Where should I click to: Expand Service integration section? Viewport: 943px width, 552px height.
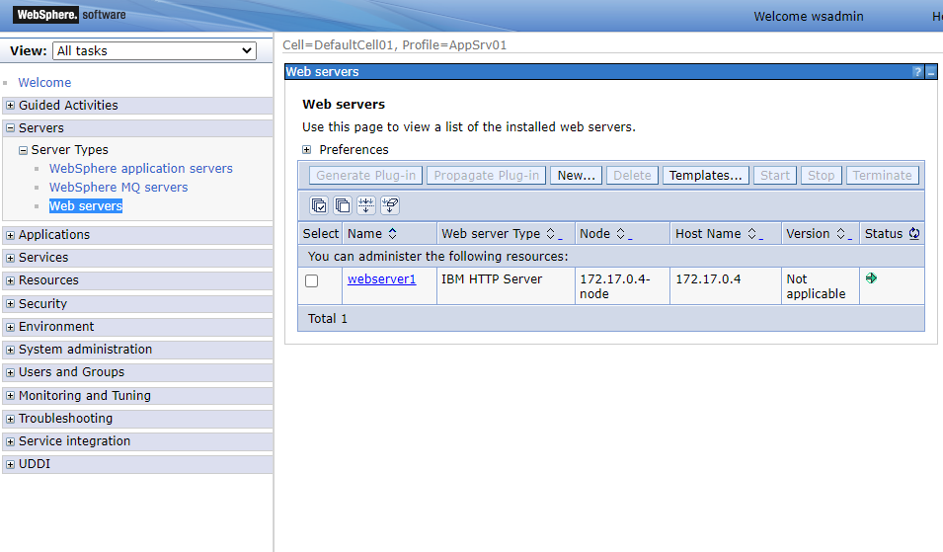10,442
